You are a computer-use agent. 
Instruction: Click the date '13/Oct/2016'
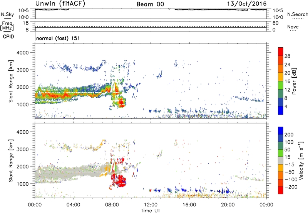coord(247,4)
